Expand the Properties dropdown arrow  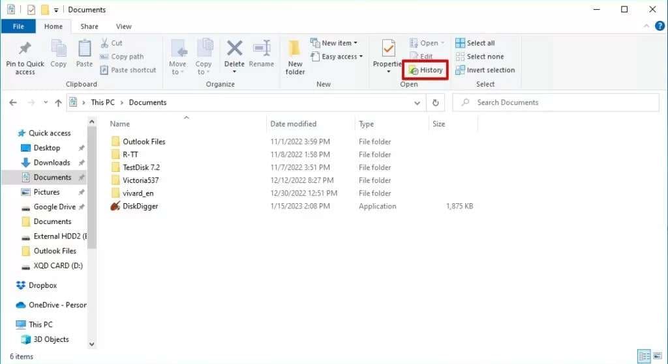pos(389,72)
